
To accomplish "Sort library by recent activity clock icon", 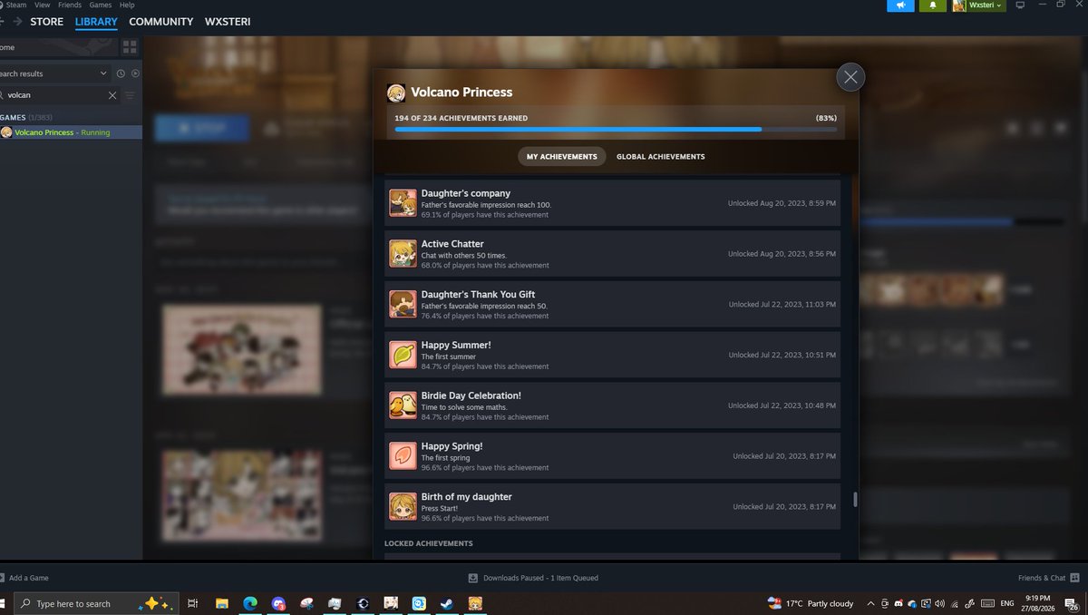I will [121, 73].
